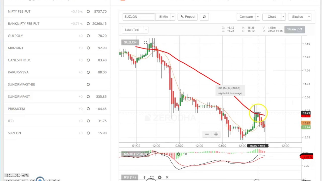The height and width of the screenshot is (181, 322).
Task: Select SUZLON in the watchlist
Action: (x=14, y=133)
